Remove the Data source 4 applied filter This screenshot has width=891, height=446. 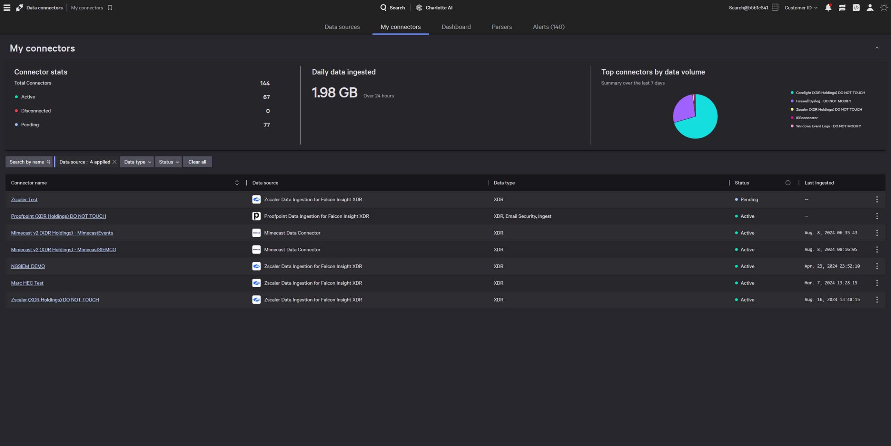point(115,162)
